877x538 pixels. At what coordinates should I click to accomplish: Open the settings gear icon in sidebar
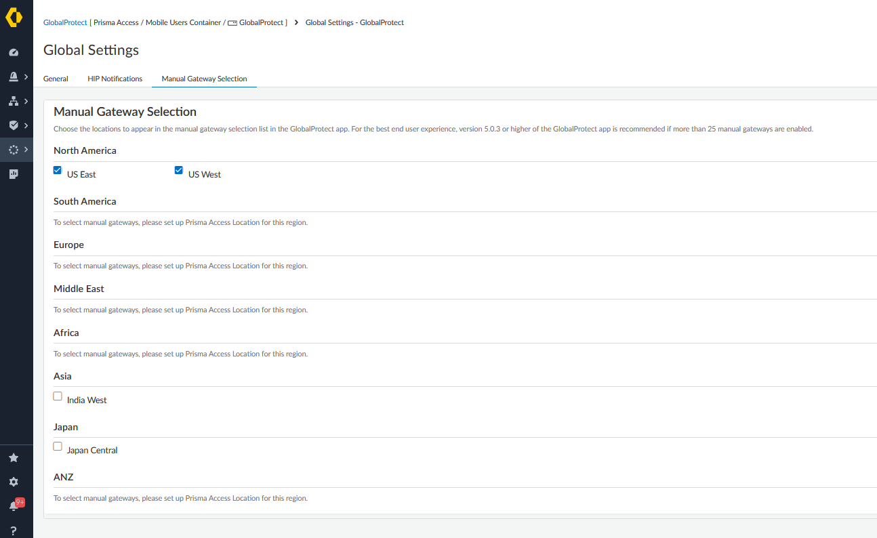click(x=14, y=482)
